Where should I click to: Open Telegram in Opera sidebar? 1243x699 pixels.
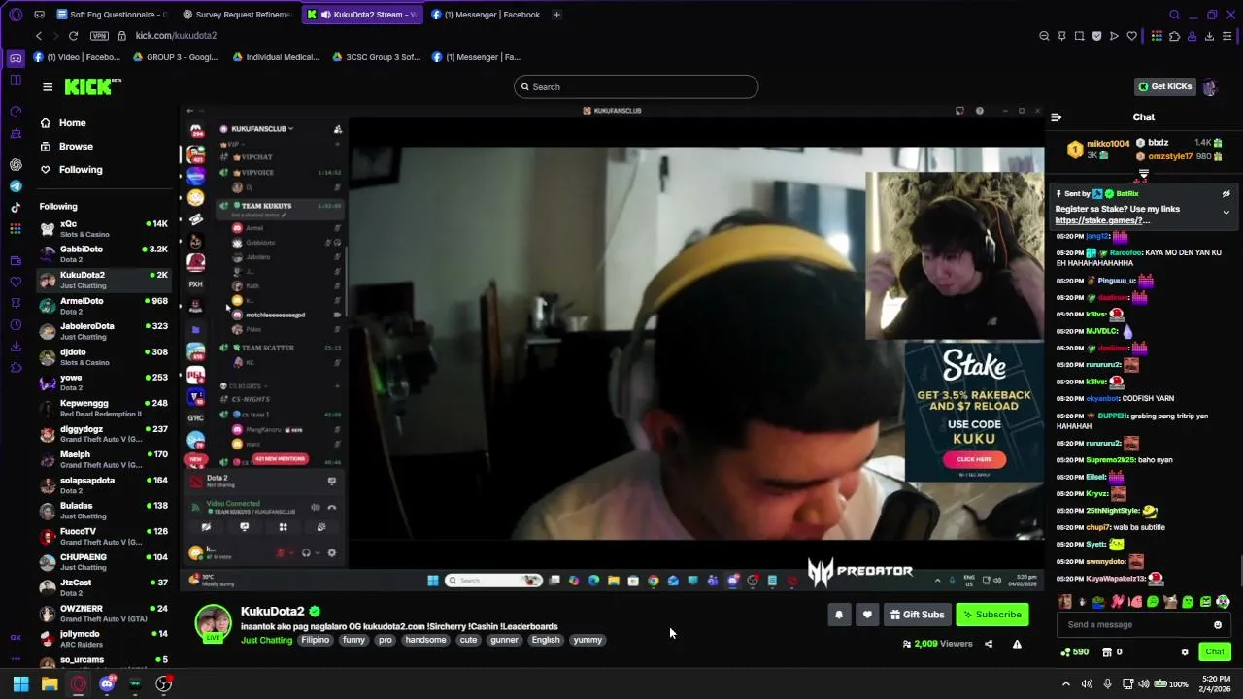pyautogui.click(x=16, y=185)
